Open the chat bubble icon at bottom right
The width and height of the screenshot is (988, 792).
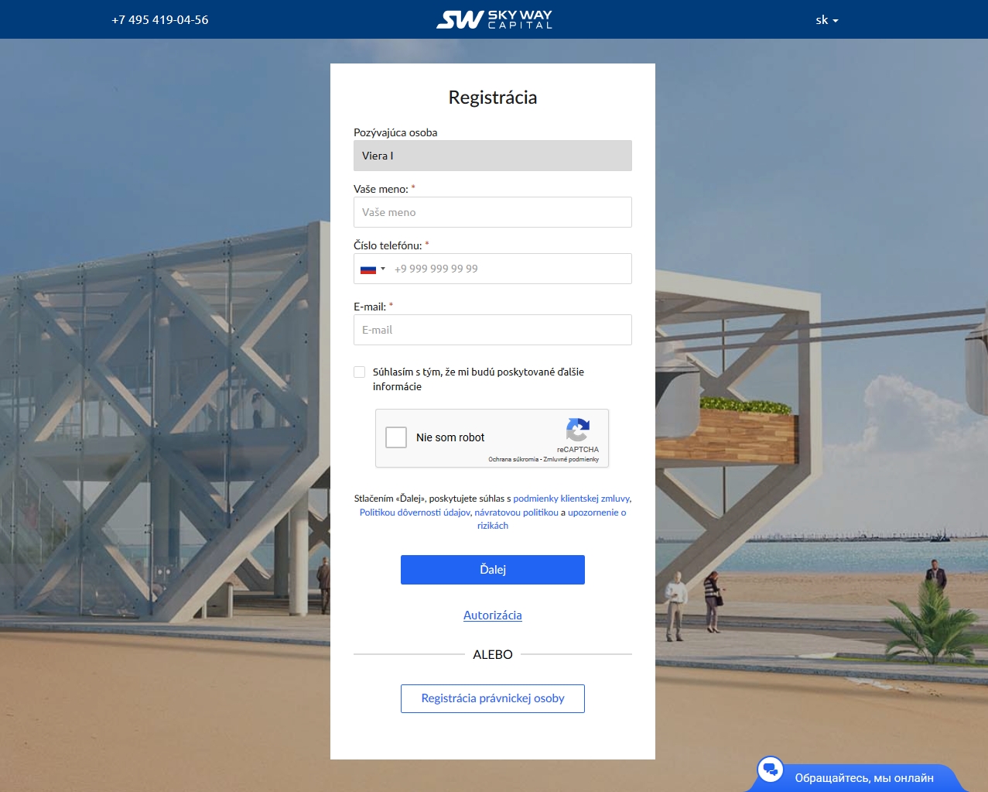point(770,770)
